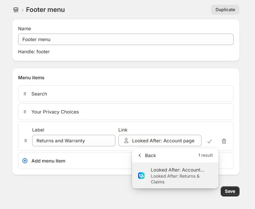The image size is (255, 209).
Task: Select the drag handle beside Returns and Warranty
Action: click(x=26, y=141)
